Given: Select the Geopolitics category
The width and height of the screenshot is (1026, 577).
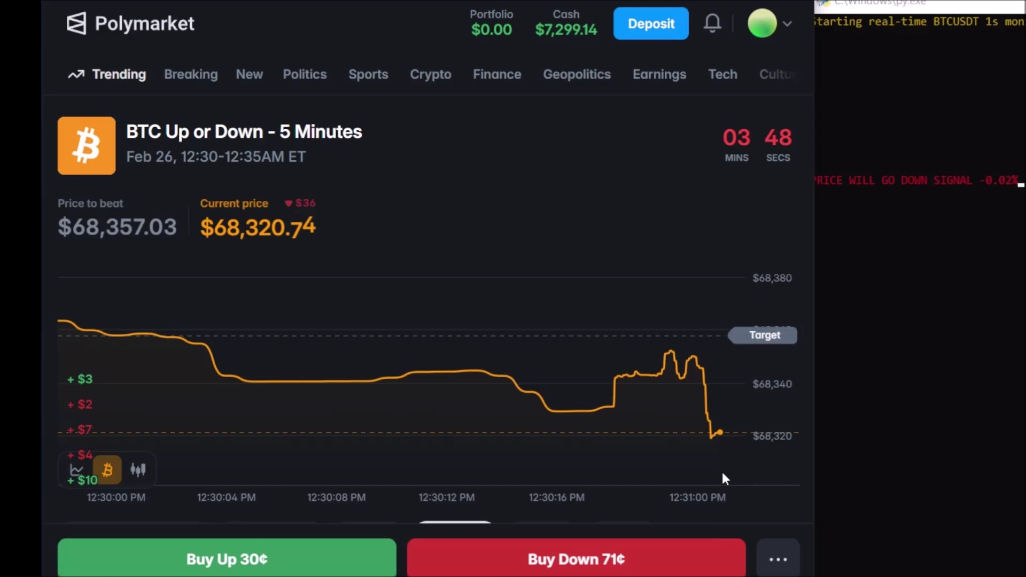Looking at the screenshot, I should (x=577, y=74).
